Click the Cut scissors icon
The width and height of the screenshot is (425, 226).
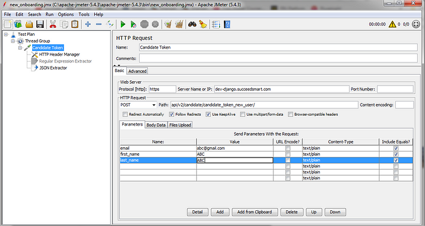coord(53,24)
